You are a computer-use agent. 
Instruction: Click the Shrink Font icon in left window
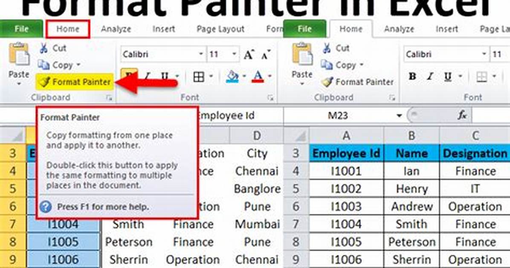click(x=266, y=55)
